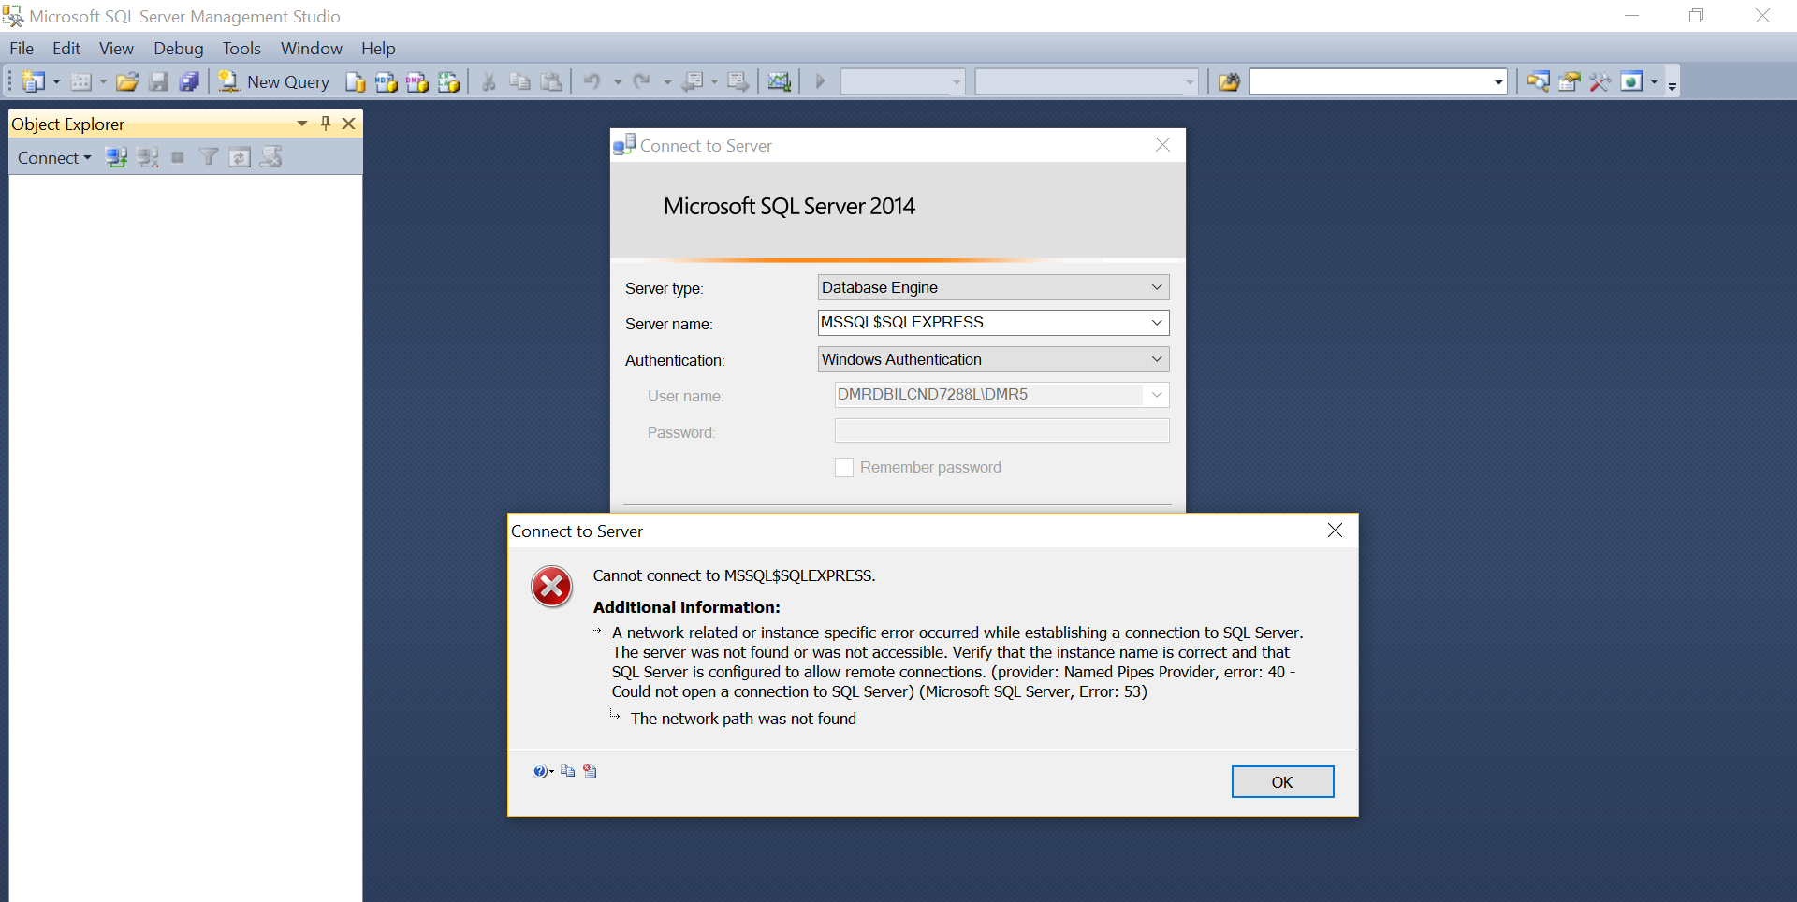Screen dimensions: 1797x902
Task: Click the Navigate Forward icon
Action: point(738,82)
